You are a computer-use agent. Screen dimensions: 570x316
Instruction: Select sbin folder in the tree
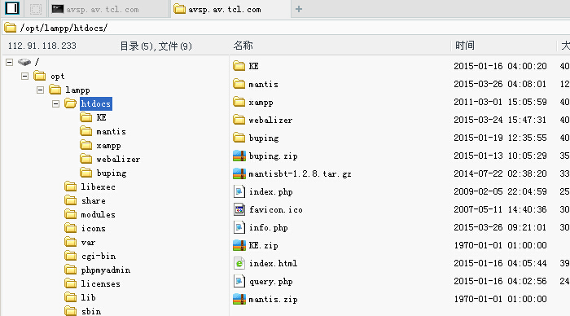pyautogui.click(x=91, y=312)
